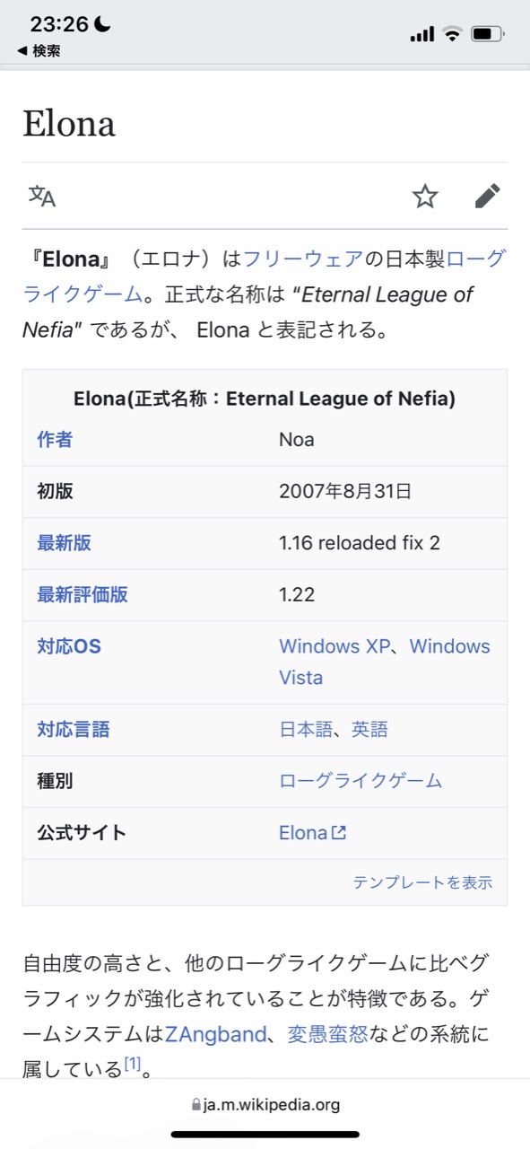
Task: Open the フリーウェア link
Action: coord(303,259)
